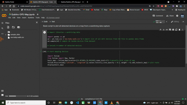The height and width of the screenshot is (105, 187).
Task: Move cell down using arrow icon
Action: pos(163,30)
